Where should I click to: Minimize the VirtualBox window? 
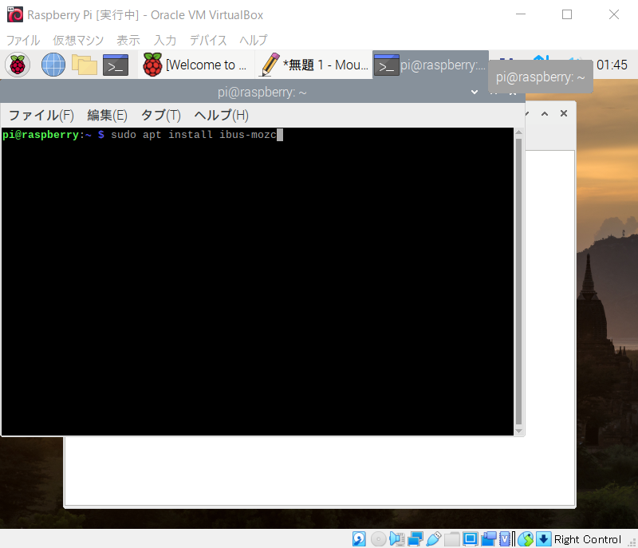click(x=521, y=14)
